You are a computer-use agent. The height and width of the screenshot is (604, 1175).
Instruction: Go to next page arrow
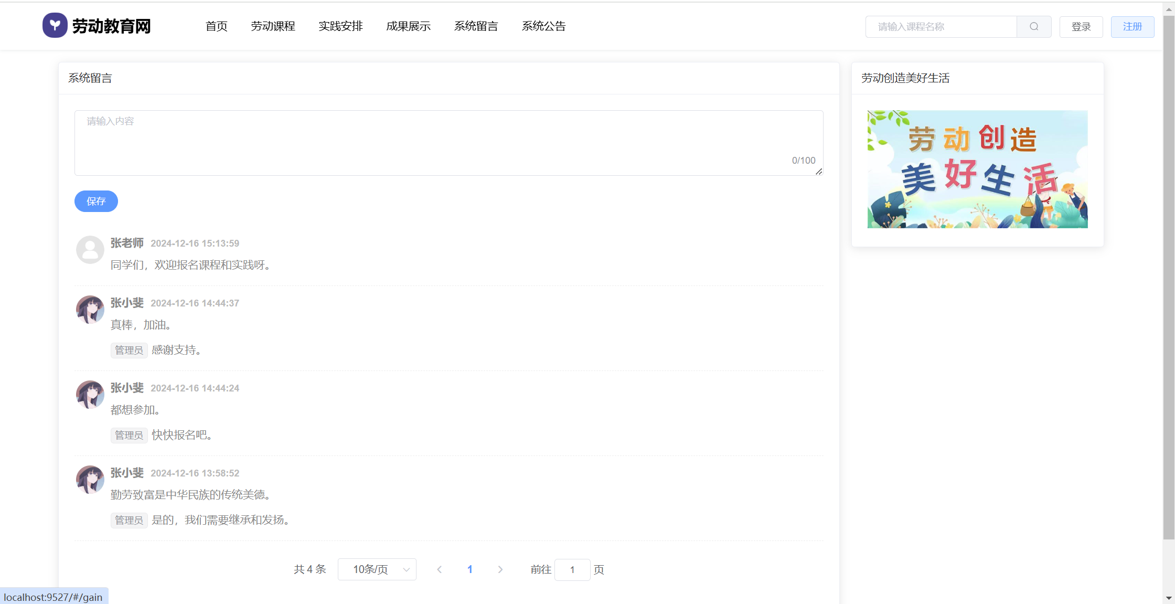(500, 569)
